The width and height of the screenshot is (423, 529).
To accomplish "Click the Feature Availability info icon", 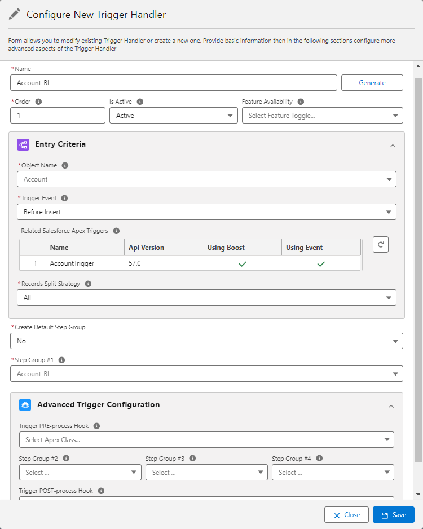I will click(x=301, y=102).
